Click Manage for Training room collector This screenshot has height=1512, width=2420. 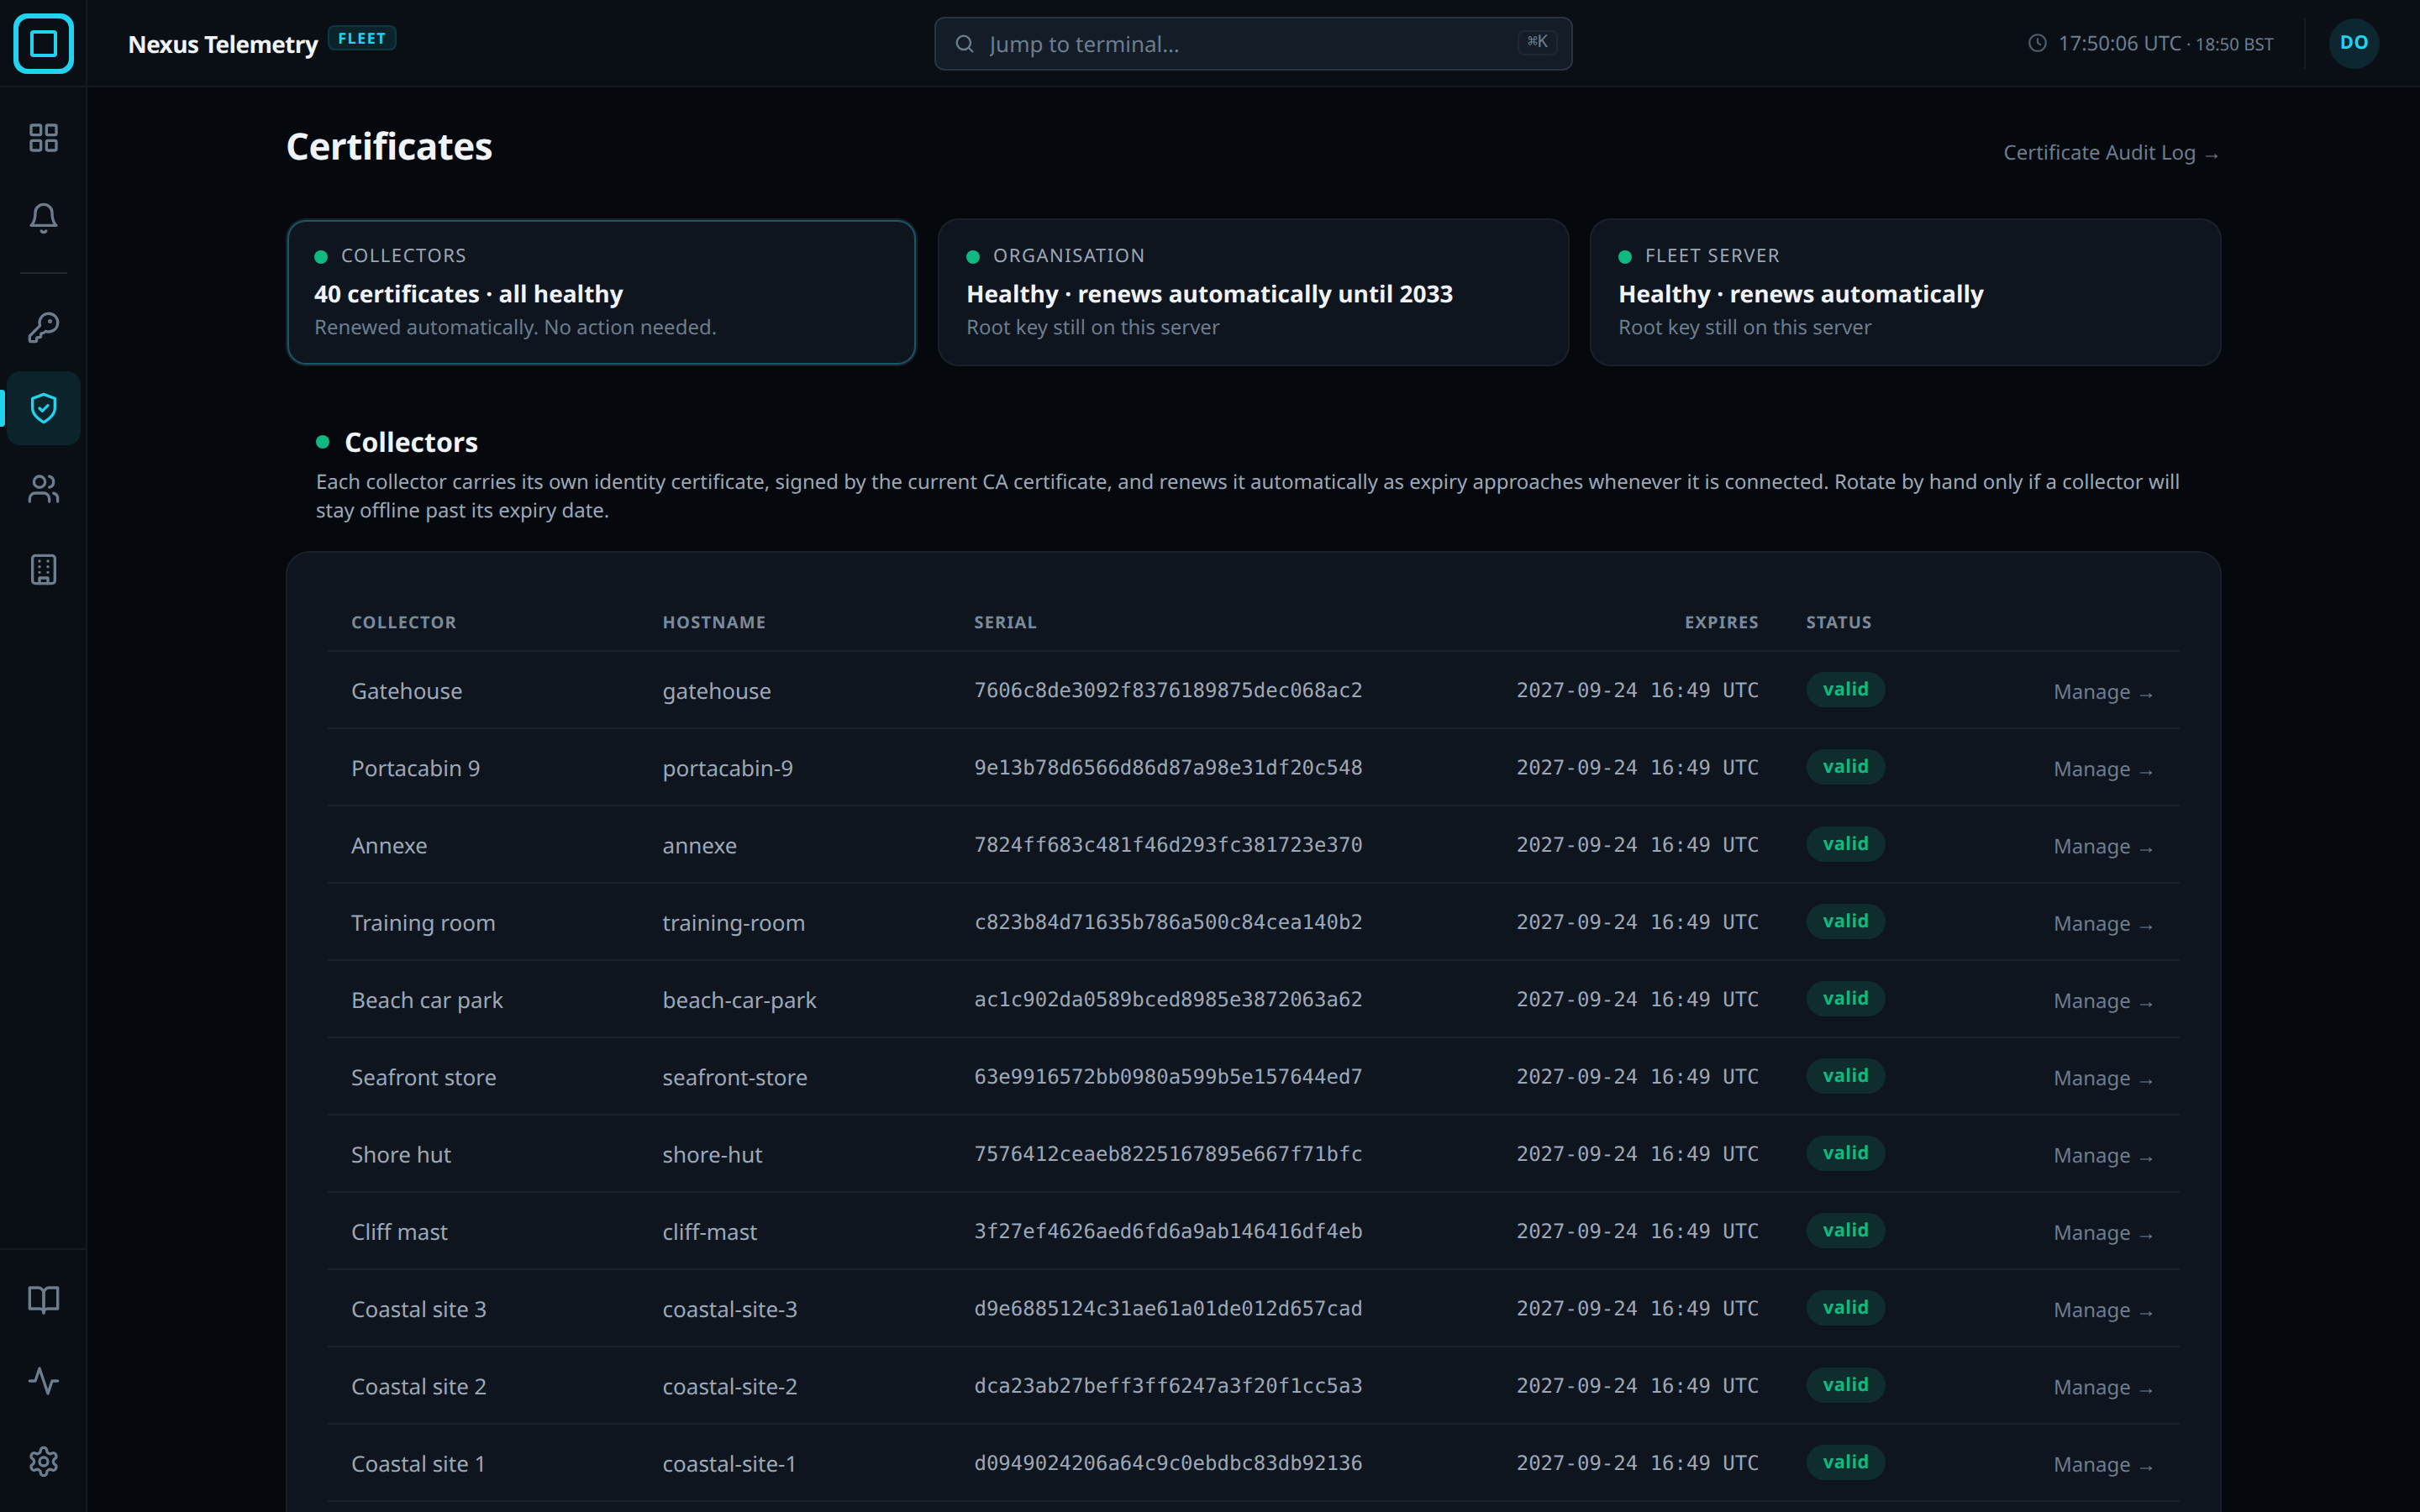pyautogui.click(x=2102, y=924)
